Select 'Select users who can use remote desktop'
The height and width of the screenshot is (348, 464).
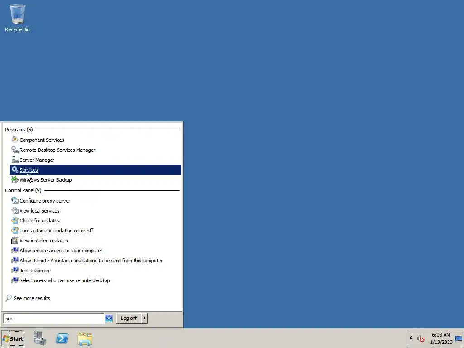[65, 280]
